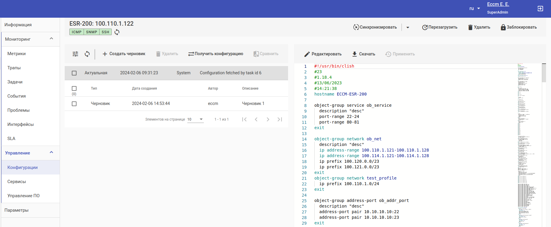This screenshot has width=551, height=227.
Task: Download the configuration via Скачать
Action: pos(364,54)
